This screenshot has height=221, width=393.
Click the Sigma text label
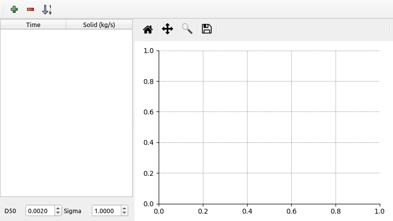tap(72, 211)
